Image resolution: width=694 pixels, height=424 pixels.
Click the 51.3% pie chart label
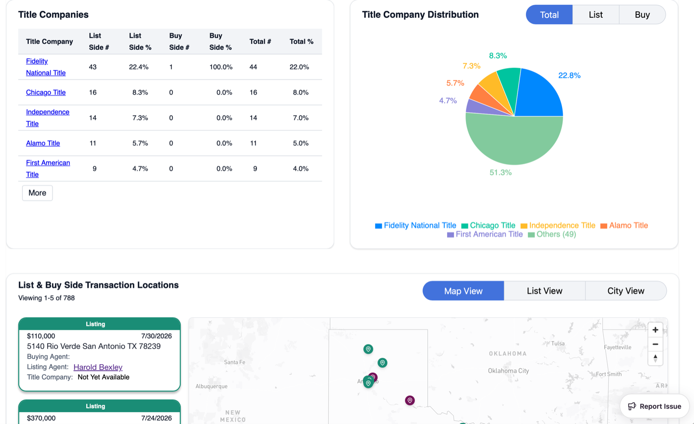[501, 173]
